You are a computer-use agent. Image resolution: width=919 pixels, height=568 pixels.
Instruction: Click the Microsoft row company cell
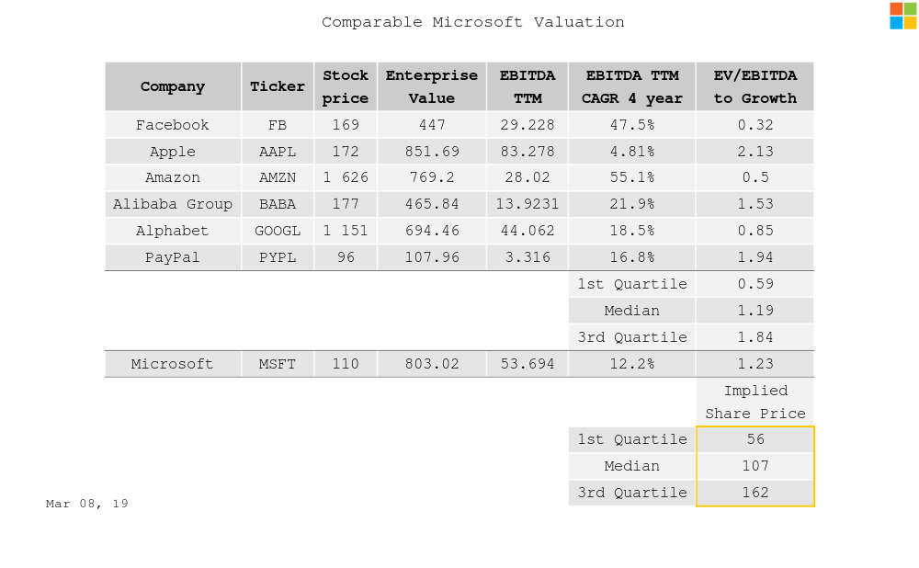pos(173,364)
